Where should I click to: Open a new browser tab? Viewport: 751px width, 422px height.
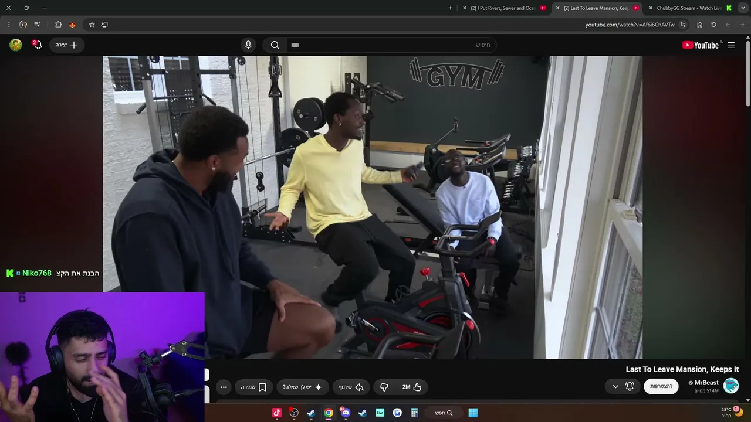(451, 8)
